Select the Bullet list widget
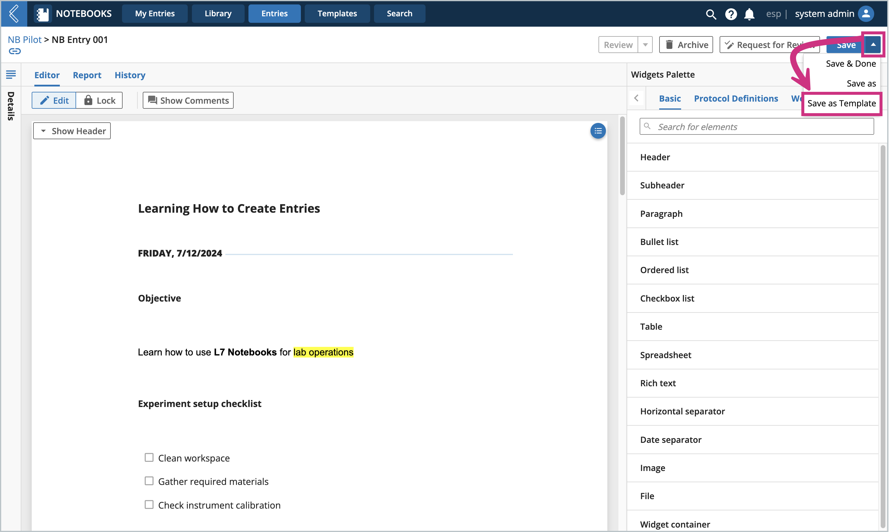 [752, 242]
